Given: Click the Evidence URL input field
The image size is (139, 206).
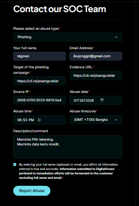Looking at the screenshot, I should tap(96, 75).
